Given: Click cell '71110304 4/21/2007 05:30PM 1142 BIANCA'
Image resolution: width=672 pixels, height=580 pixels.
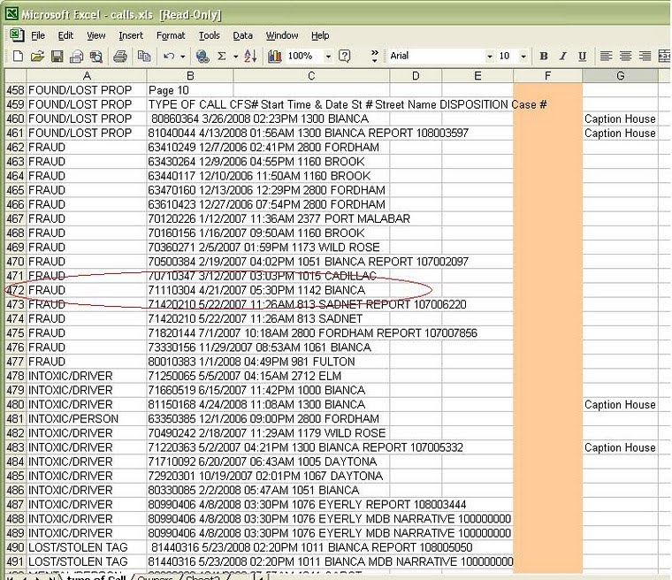Looking at the screenshot, I should click(x=256, y=290).
